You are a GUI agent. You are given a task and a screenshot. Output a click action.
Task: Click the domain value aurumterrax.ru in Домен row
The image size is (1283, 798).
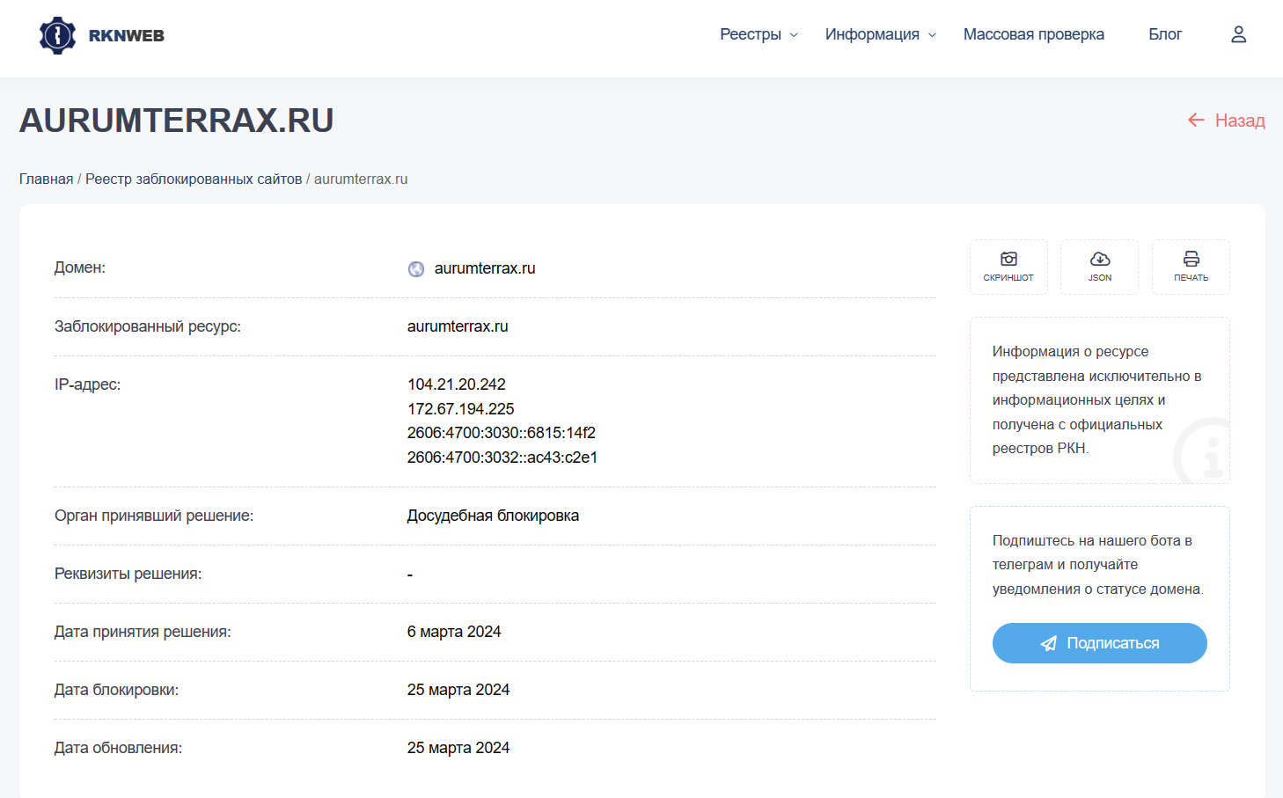pyautogui.click(x=485, y=268)
